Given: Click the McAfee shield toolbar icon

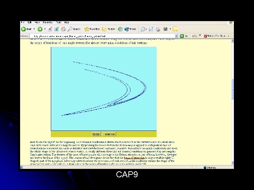Looking at the screenshot, I should pyautogui.click(x=205, y=36).
